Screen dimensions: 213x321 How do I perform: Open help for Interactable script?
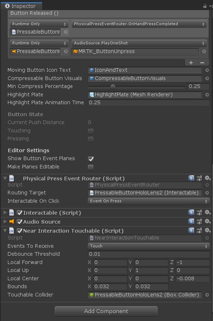tap(191, 213)
